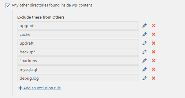This screenshot has width=185, height=98.
Task: Edit the mysql.sql exclusion rule
Action: click(x=145, y=69)
